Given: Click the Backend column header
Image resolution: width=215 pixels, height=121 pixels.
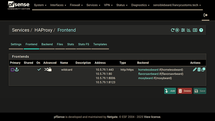Looking at the screenshot, I should tap(143, 63).
